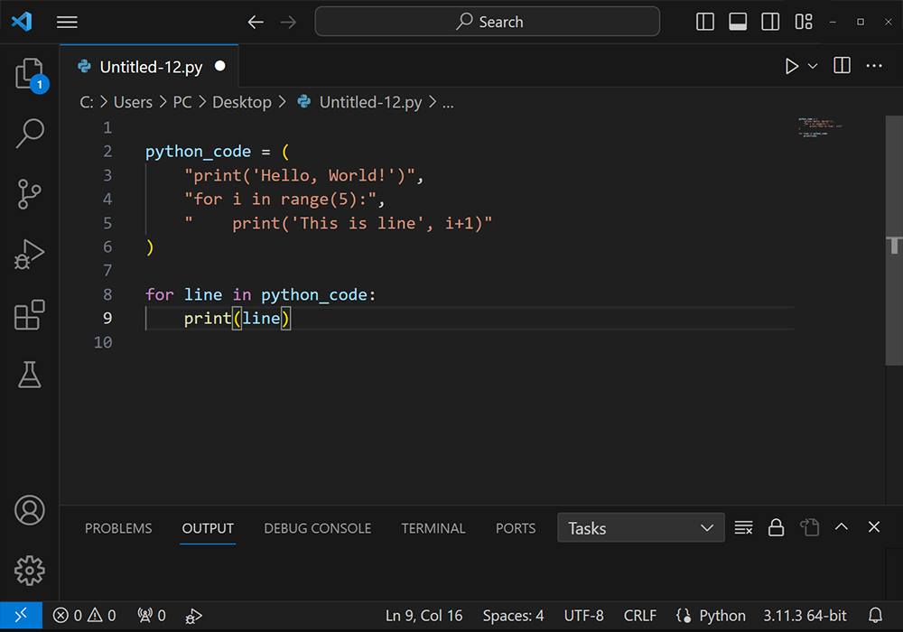The image size is (903, 632).
Task: Split the editor to the right
Action: click(x=842, y=66)
